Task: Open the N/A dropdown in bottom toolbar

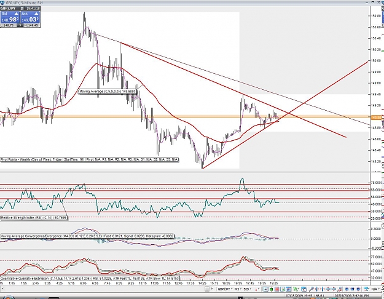Action: point(375,289)
